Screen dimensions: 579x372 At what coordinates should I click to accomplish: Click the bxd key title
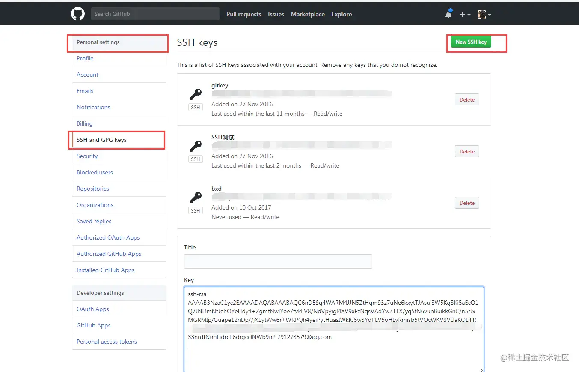coord(217,189)
